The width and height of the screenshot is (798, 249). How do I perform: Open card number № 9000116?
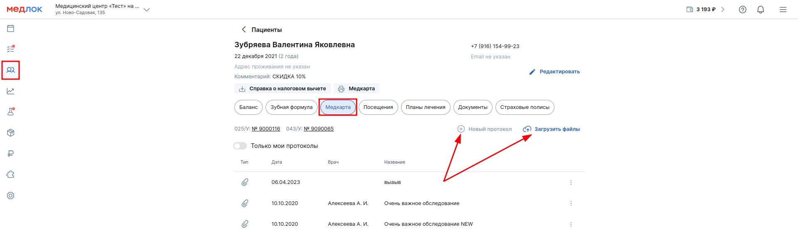[266, 129]
